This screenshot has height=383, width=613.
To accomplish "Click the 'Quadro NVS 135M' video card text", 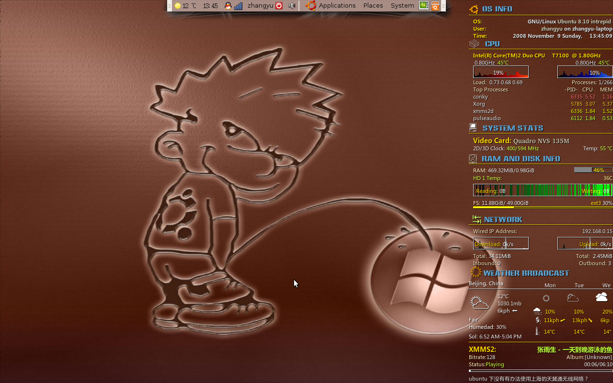I will click(541, 141).
